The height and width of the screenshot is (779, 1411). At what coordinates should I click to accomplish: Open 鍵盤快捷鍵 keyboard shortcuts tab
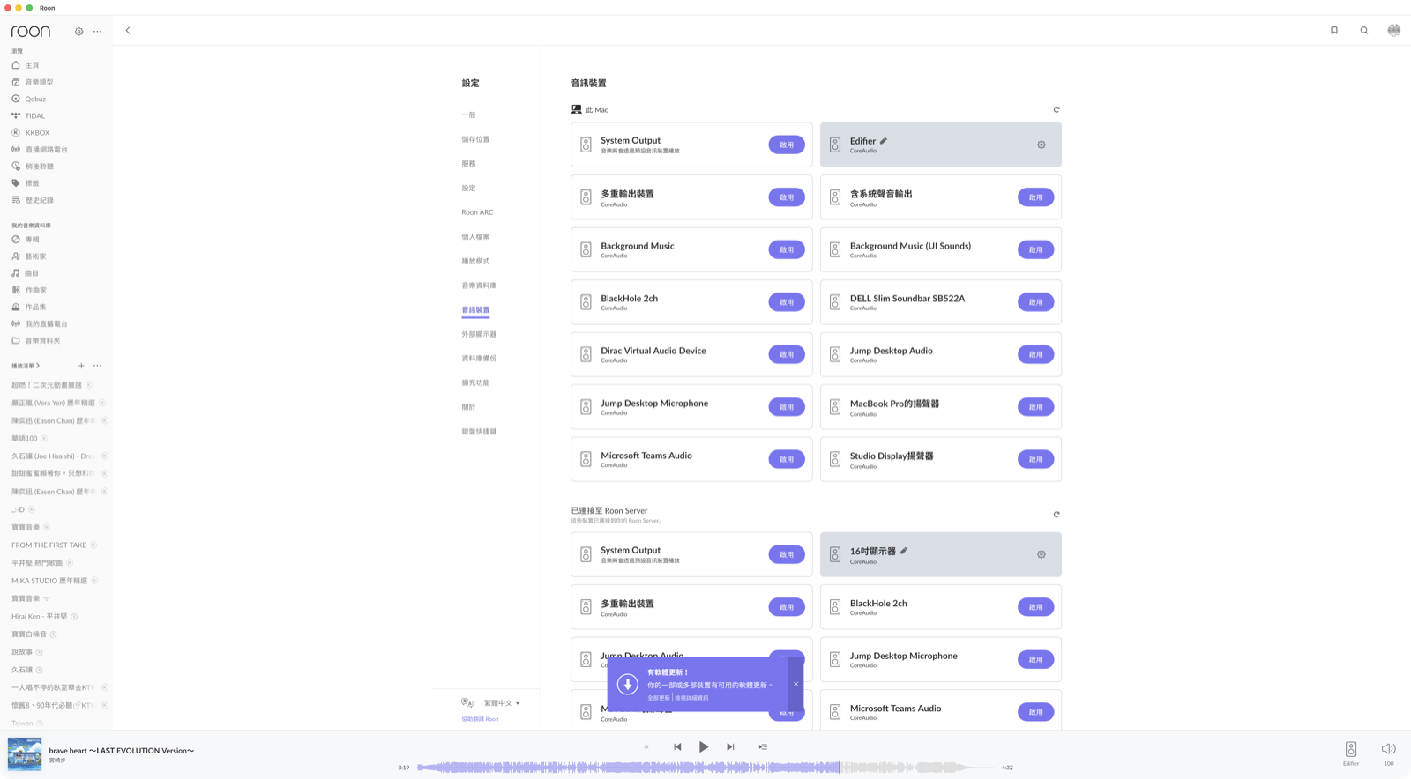[479, 432]
